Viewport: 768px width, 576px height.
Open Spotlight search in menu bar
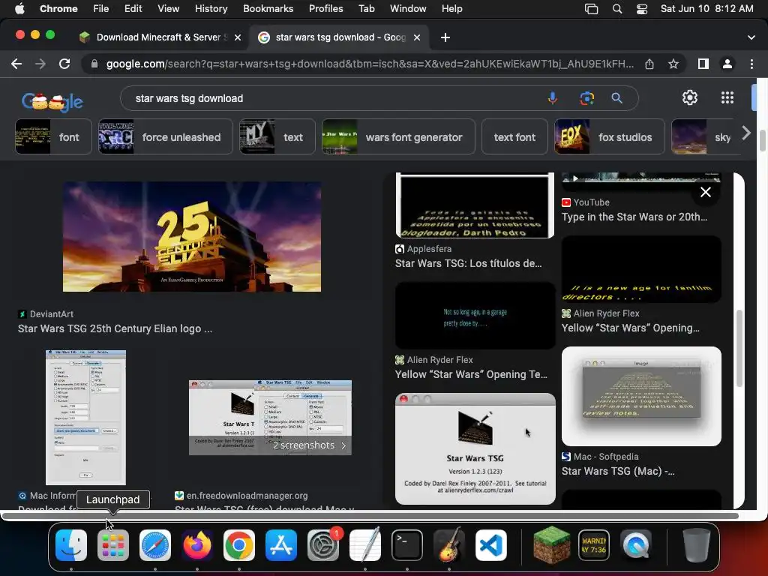pos(617,9)
